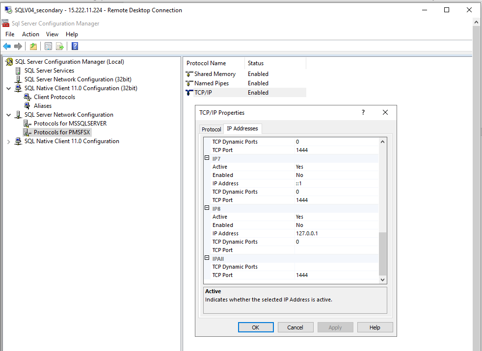Switch to the Protocol tab
The height and width of the screenshot is (351, 482).
pyautogui.click(x=211, y=128)
